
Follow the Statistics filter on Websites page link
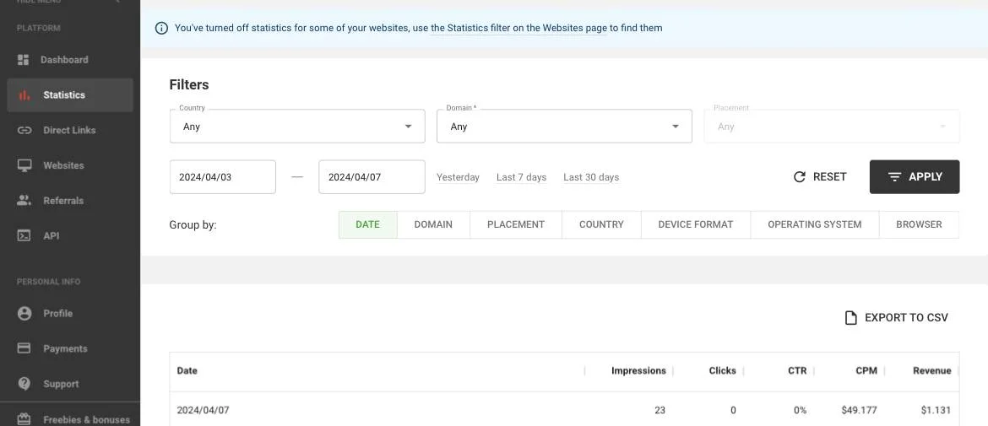(518, 28)
